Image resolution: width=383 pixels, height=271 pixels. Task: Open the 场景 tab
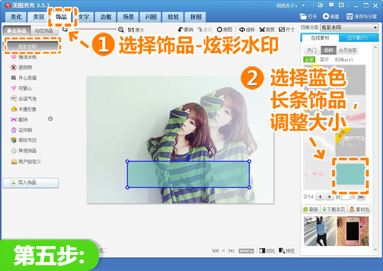click(x=128, y=17)
